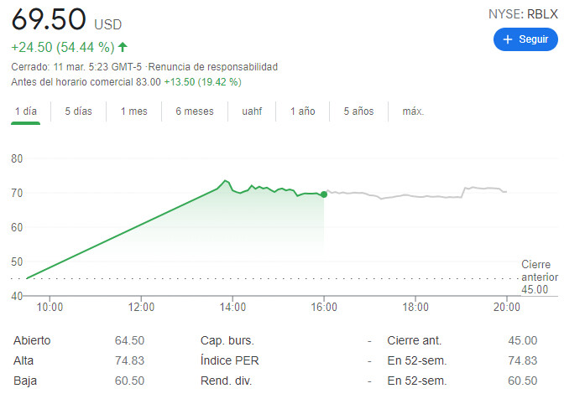
Task: Open the 6 meses tab
Action: coord(194,111)
